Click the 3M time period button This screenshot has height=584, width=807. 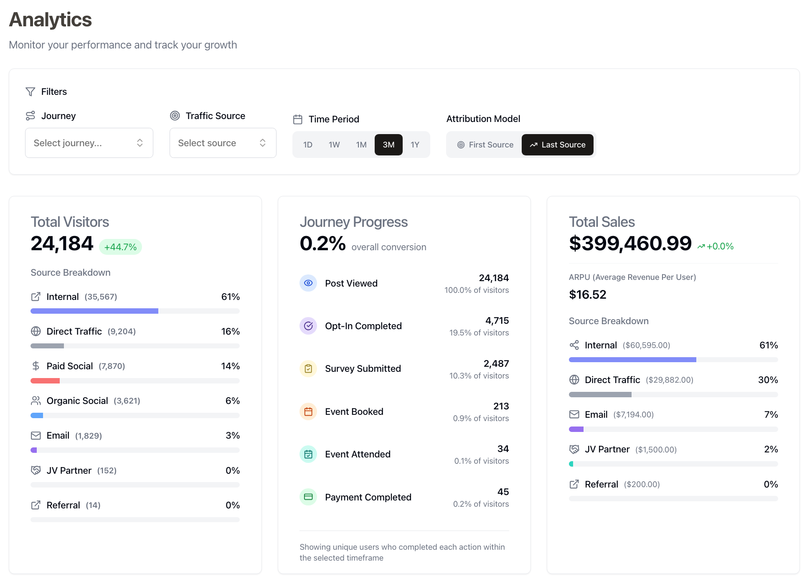(388, 145)
